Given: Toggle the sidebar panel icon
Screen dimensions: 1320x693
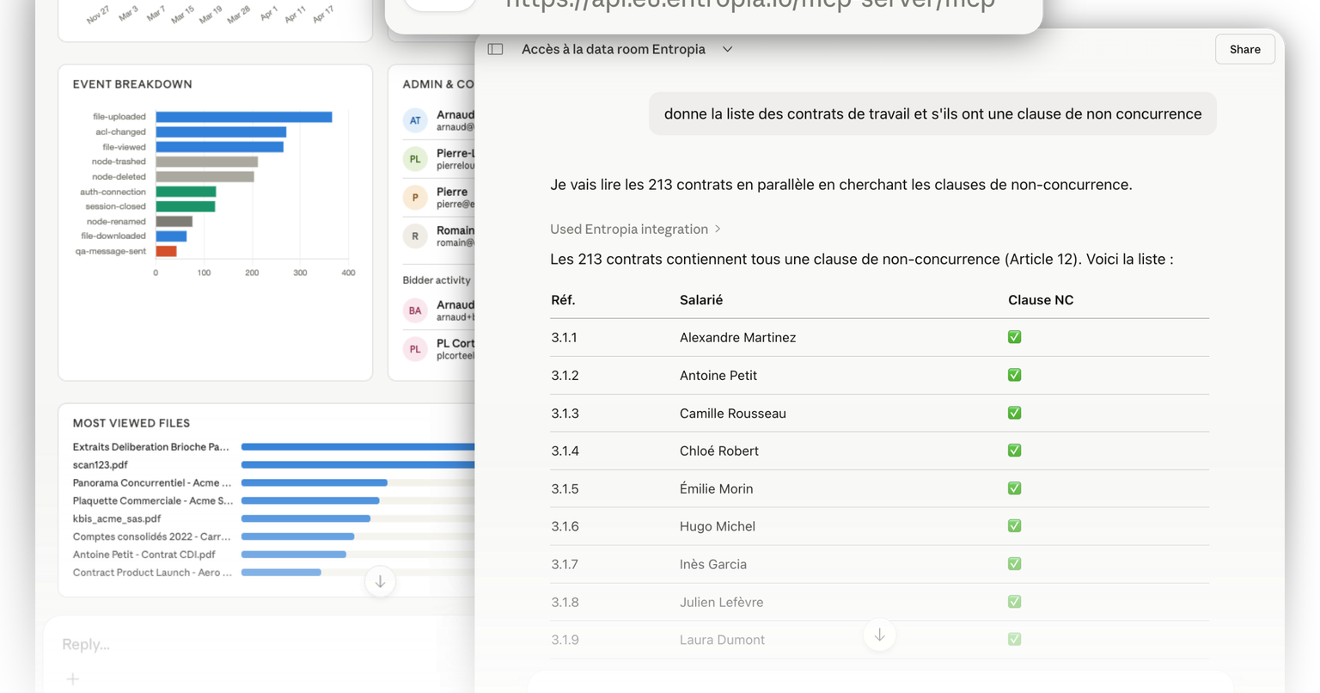Looking at the screenshot, I should click(x=495, y=49).
